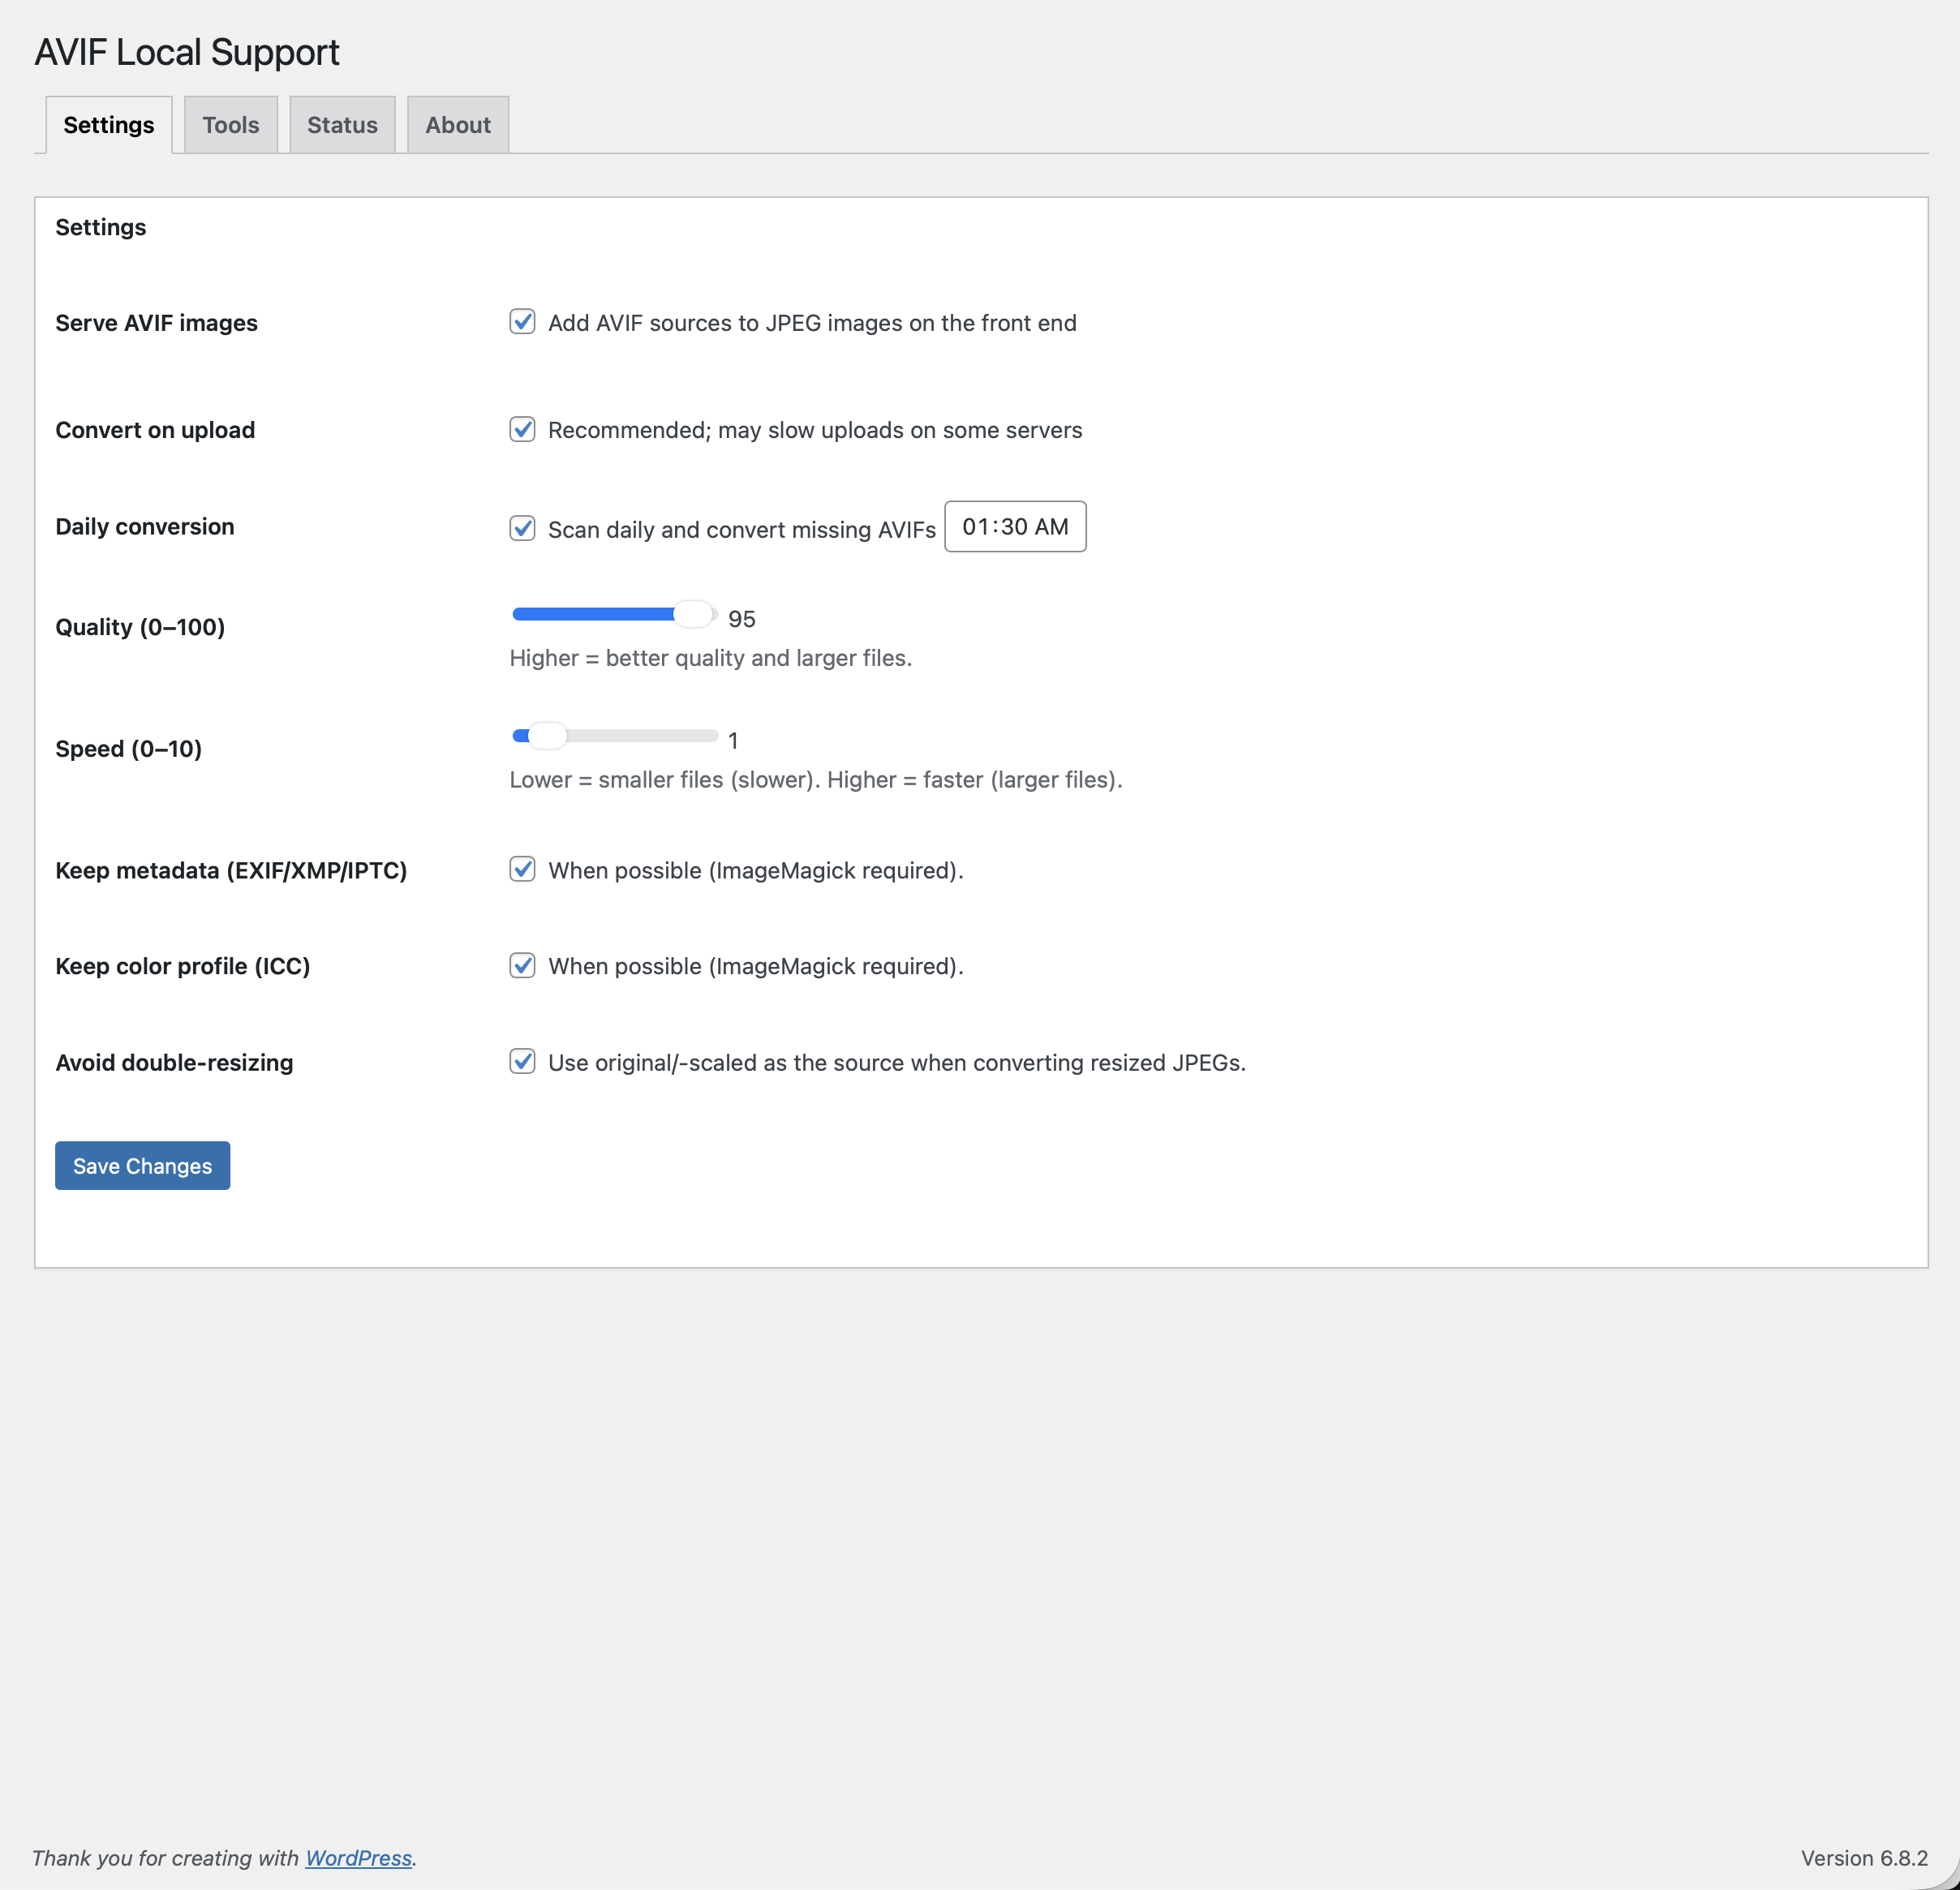
Task: Open the Status tab
Action: coord(342,124)
